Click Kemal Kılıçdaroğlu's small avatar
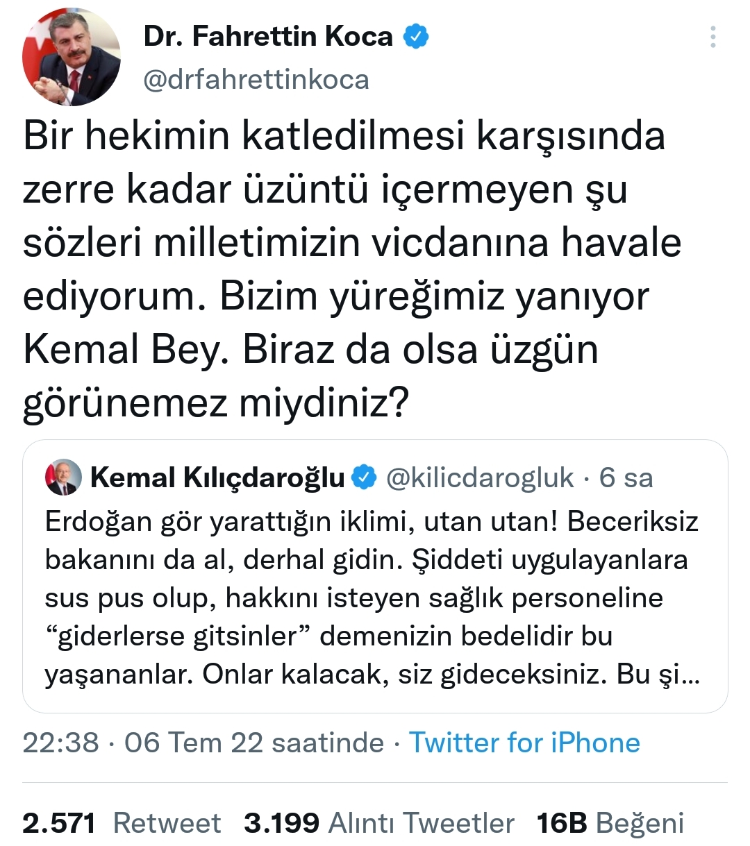The image size is (750, 846). click(63, 477)
